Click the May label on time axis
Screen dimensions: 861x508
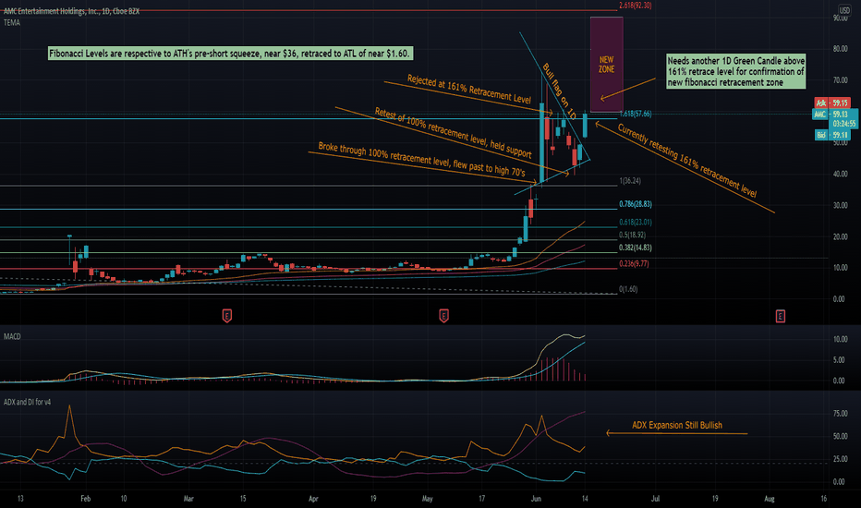[x=427, y=499]
